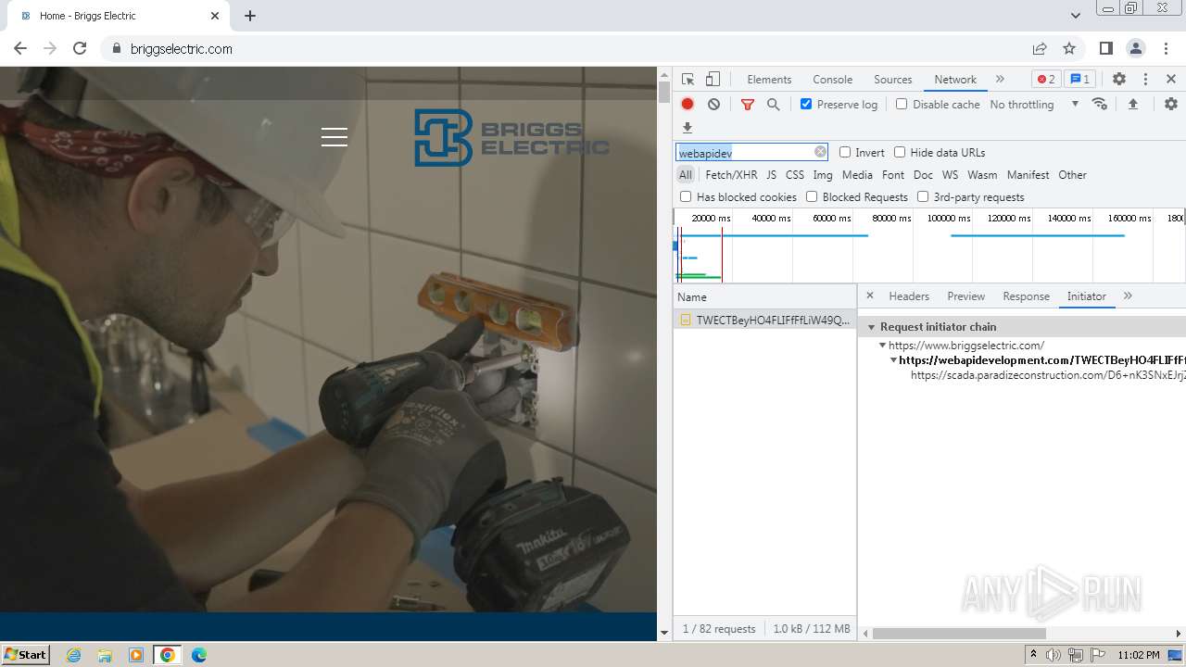Screen dimensions: 1186x667
Task: Click the export HAR download icon
Action: [x=688, y=128]
